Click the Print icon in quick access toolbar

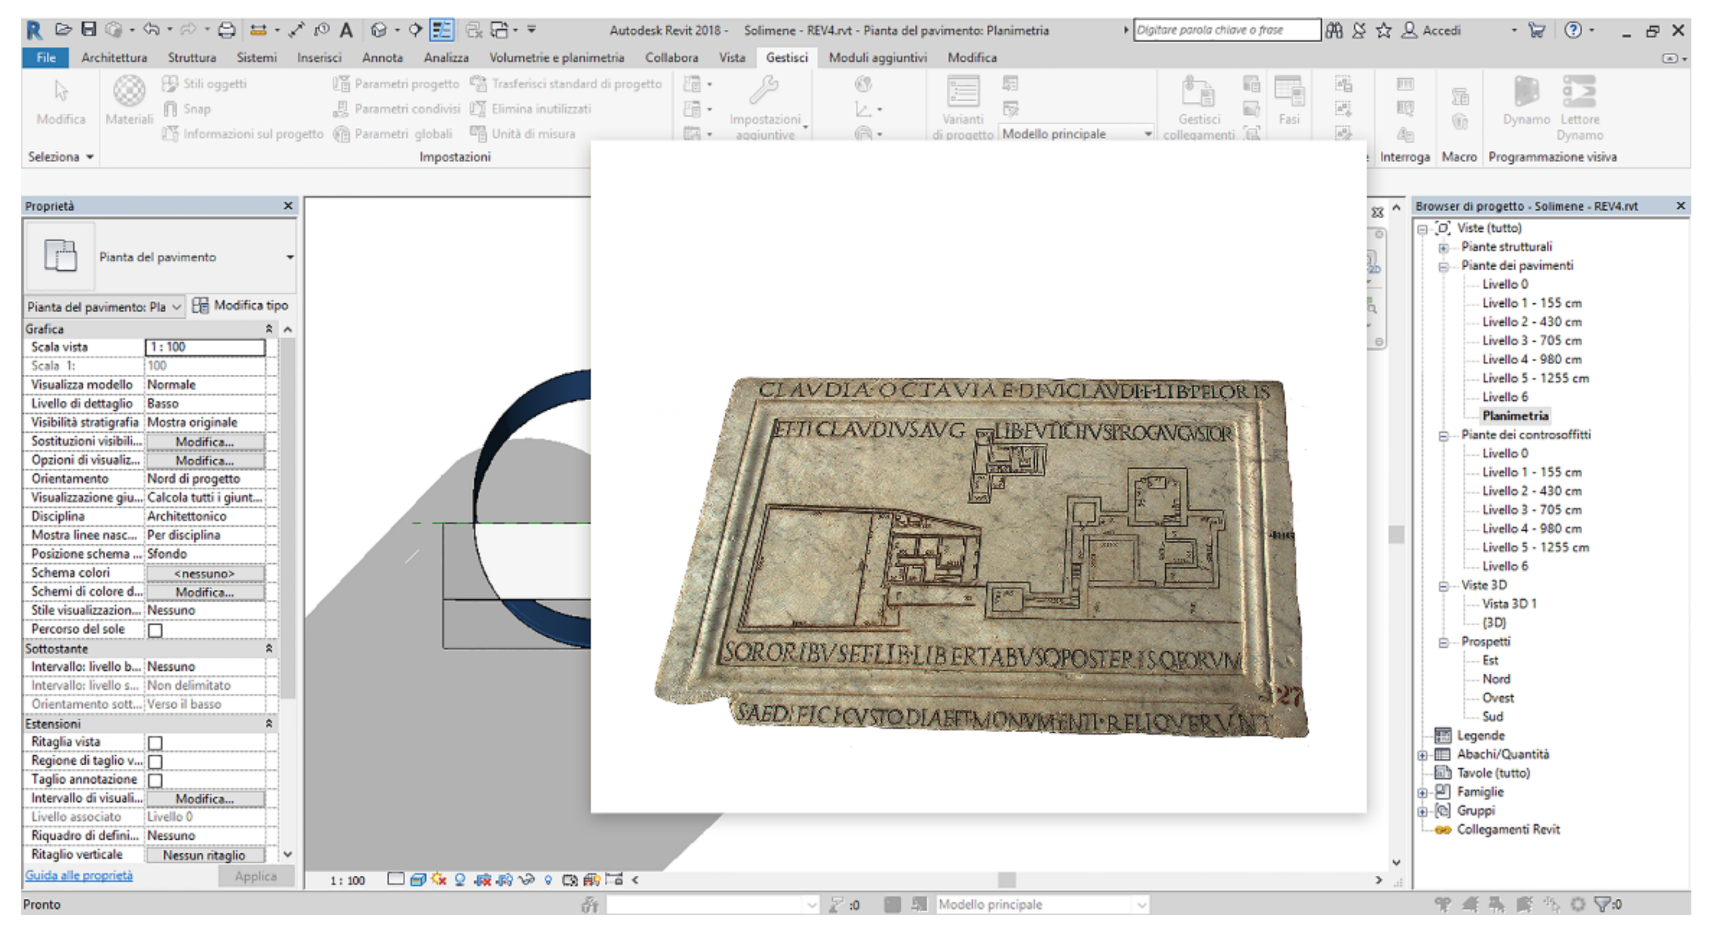[x=226, y=29]
